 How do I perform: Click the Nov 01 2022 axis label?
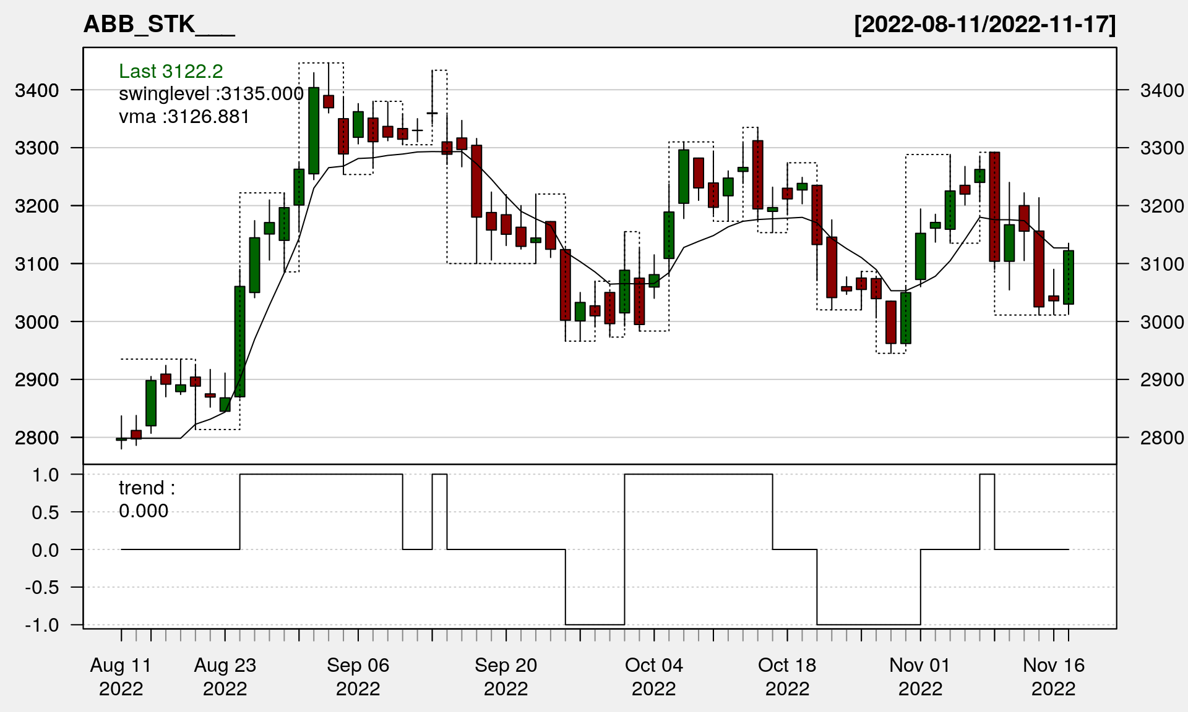click(920, 676)
